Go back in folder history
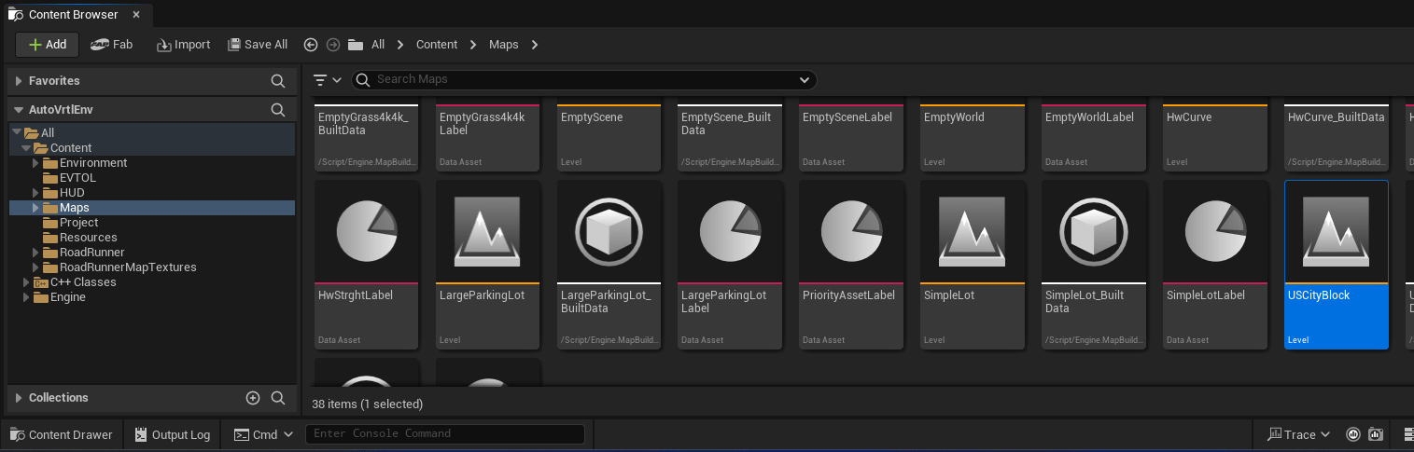 point(312,45)
